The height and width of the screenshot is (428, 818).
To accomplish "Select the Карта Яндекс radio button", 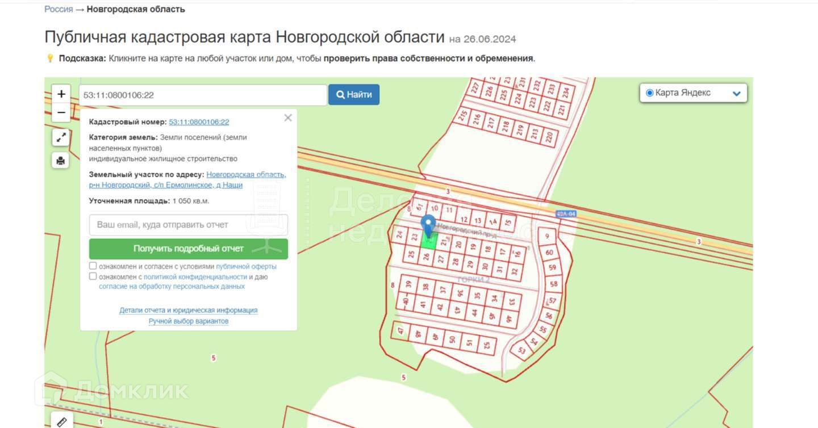I will pyautogui.click(x=650, y=93).
